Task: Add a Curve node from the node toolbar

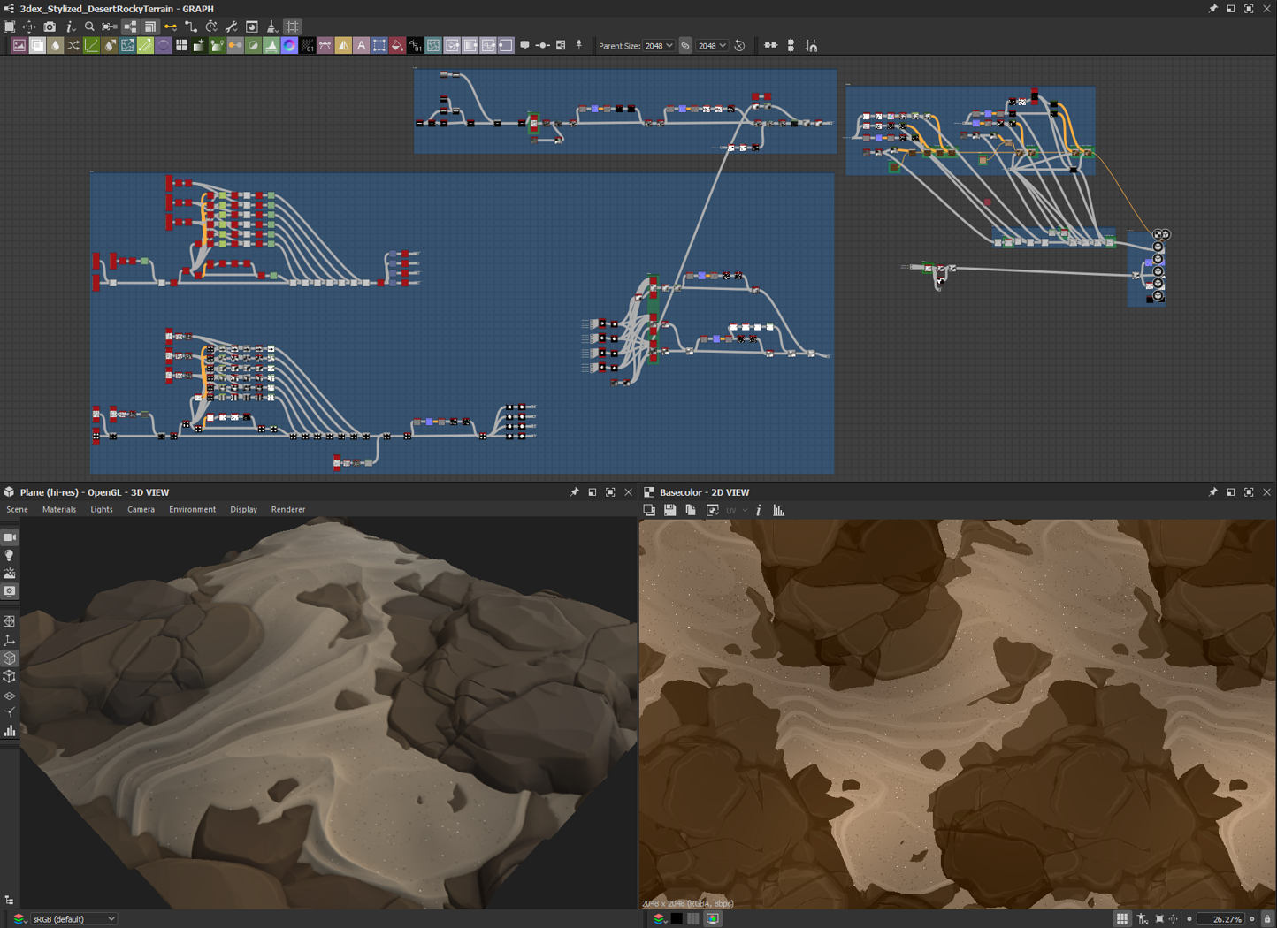Action: click(x=91, y=46)
